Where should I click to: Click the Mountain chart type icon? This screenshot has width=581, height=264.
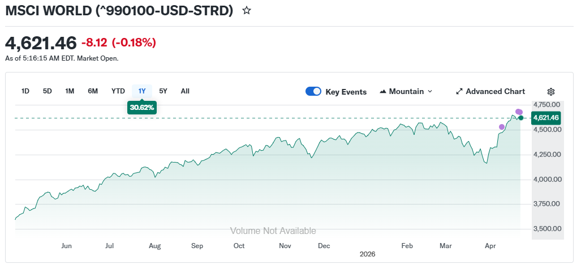pos(383,92)
